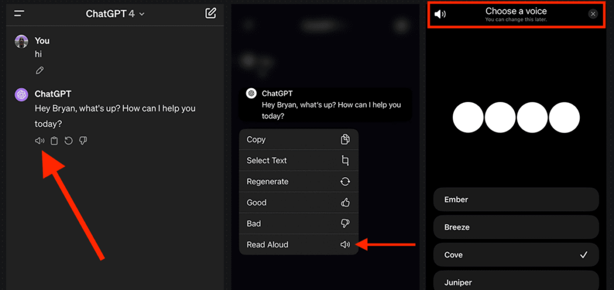Viewport: 614px width, 290px height.
Task: Open the sidebar hamburger menu
Action: point(19,14)
